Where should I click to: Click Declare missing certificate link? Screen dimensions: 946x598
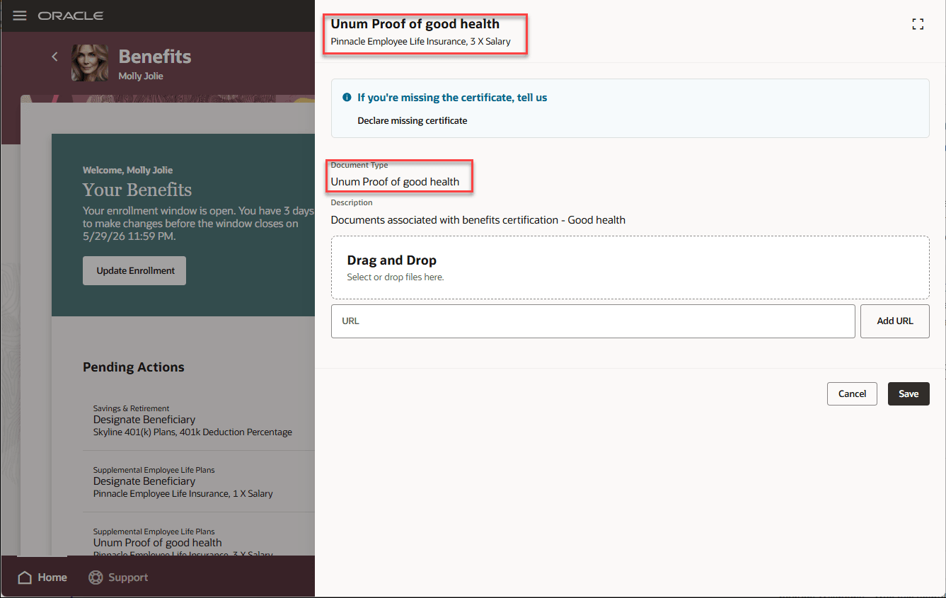pyautogui.click(x=413, y=120)
